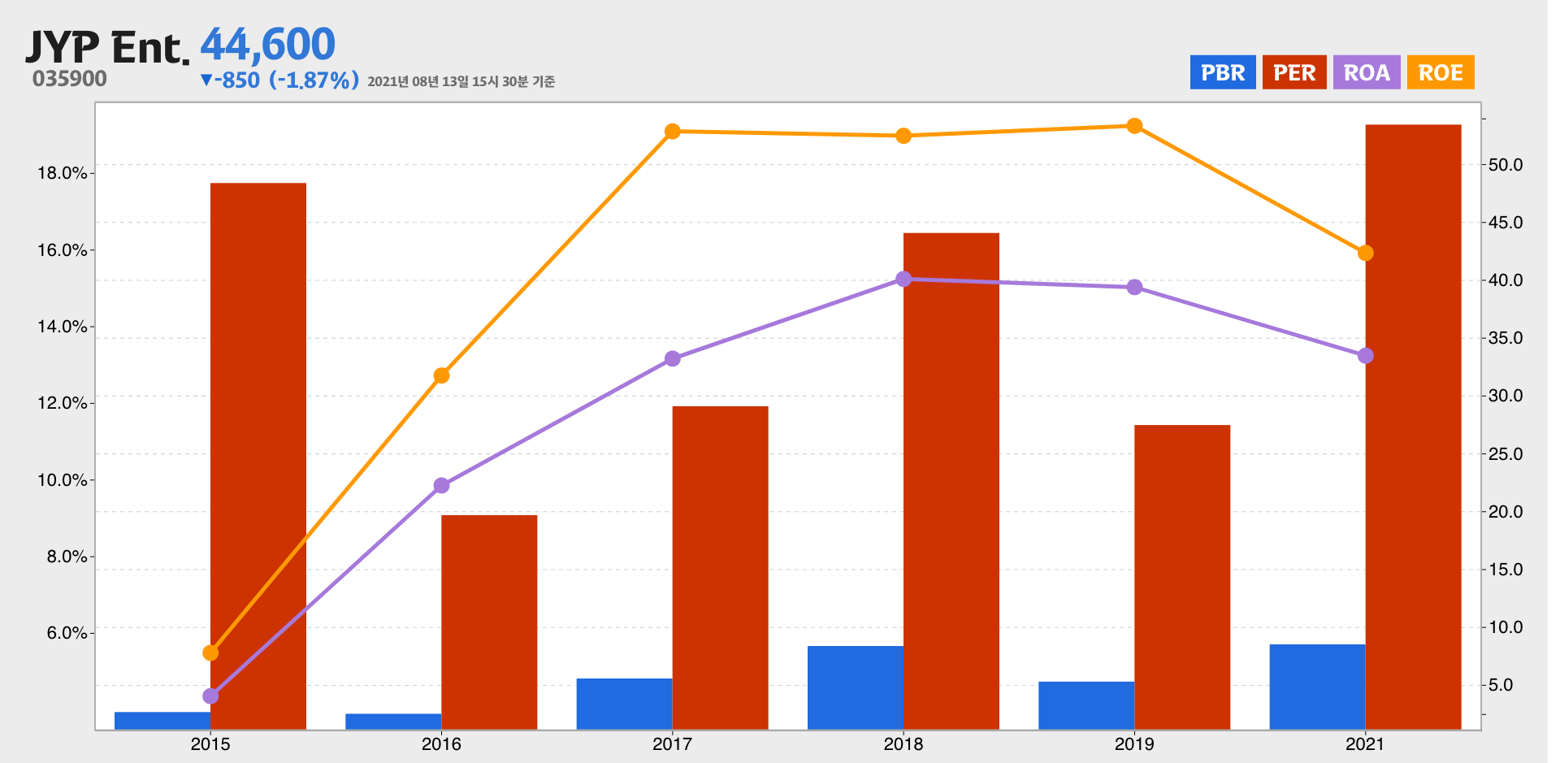The width and height of the screenshot is (1560, 763).
Task: Click the 2017 x-axis label
Action: (x=673, y=743)
